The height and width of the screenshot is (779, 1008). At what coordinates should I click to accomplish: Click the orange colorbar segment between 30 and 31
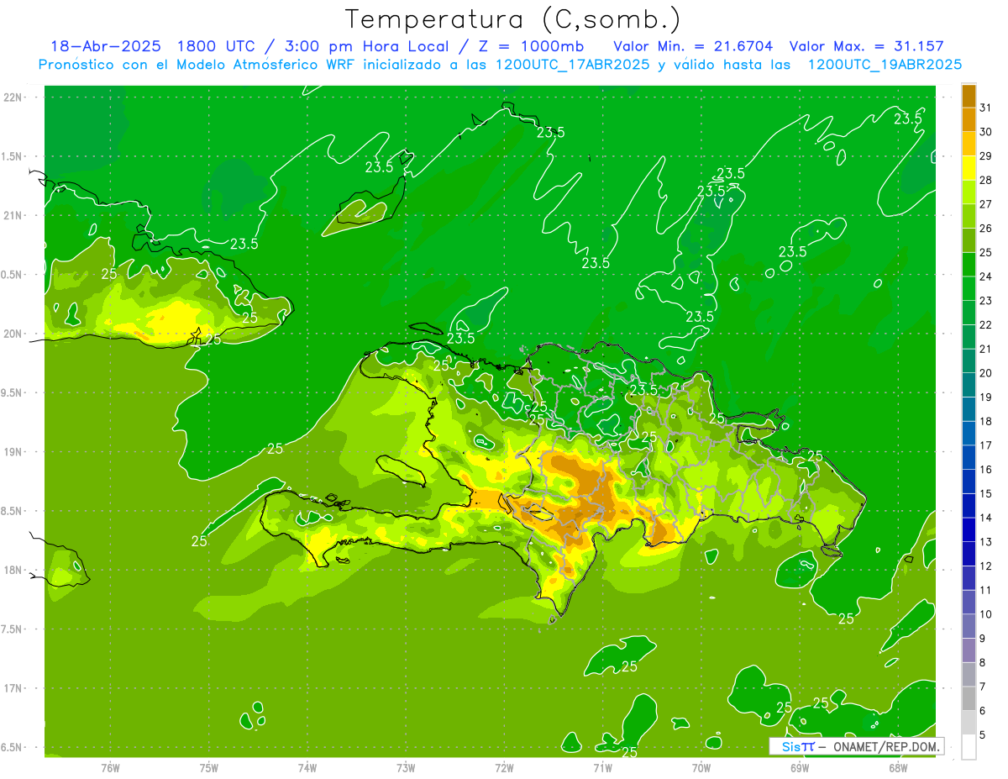[x=969, y=119]
